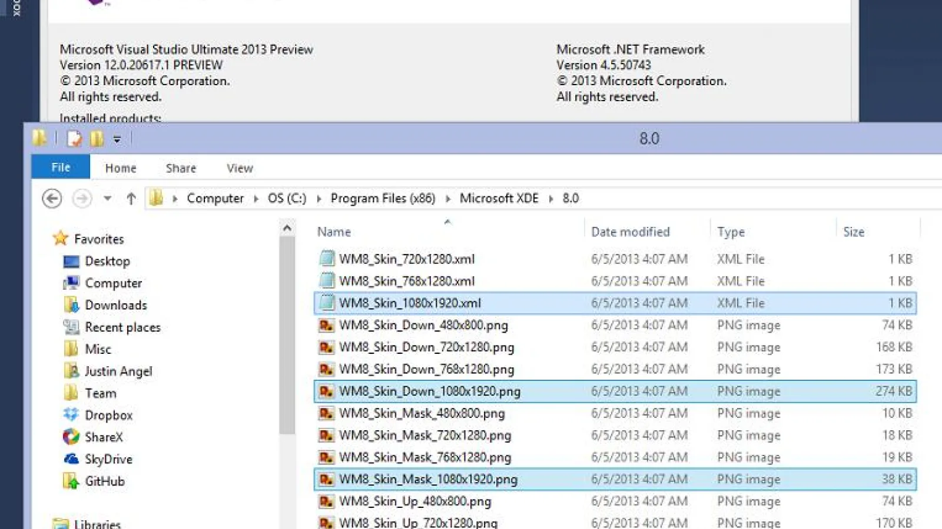
Task: Click the navigation pane scrollbar thumb
Action: click(287, 335)
